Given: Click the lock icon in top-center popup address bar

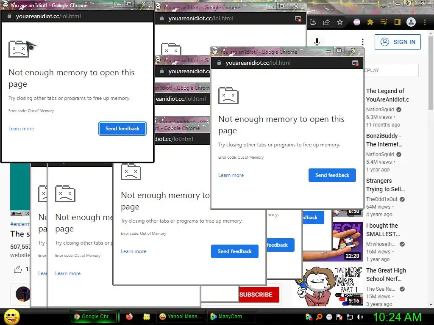Looking at the screenshot, I should coord(162,18).
